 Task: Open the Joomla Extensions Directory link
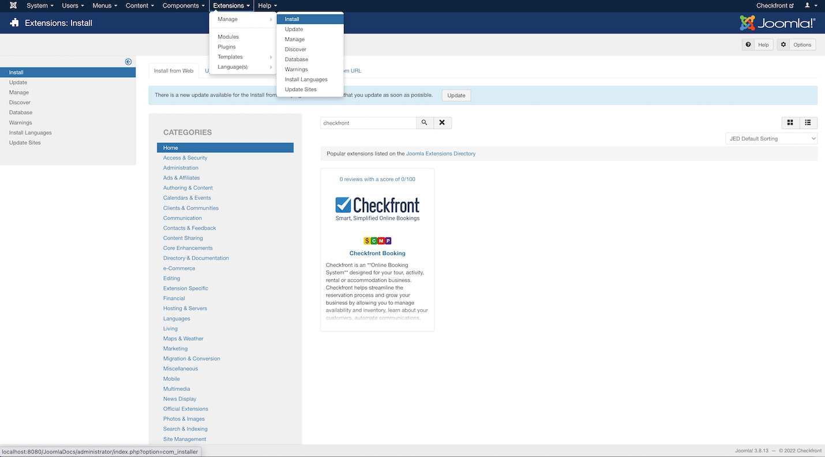(441, 153)
